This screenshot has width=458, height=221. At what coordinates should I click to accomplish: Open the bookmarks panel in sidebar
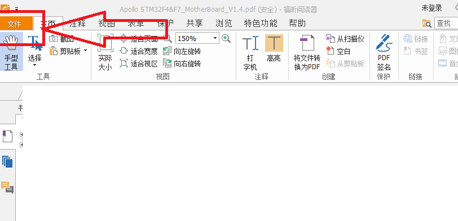(8, 136)
